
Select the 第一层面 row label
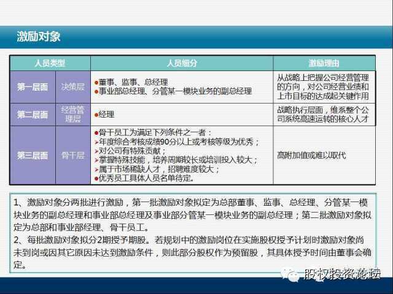32,87
